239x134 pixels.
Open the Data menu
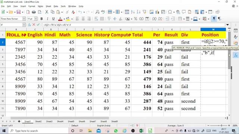[x=56, y=6]
